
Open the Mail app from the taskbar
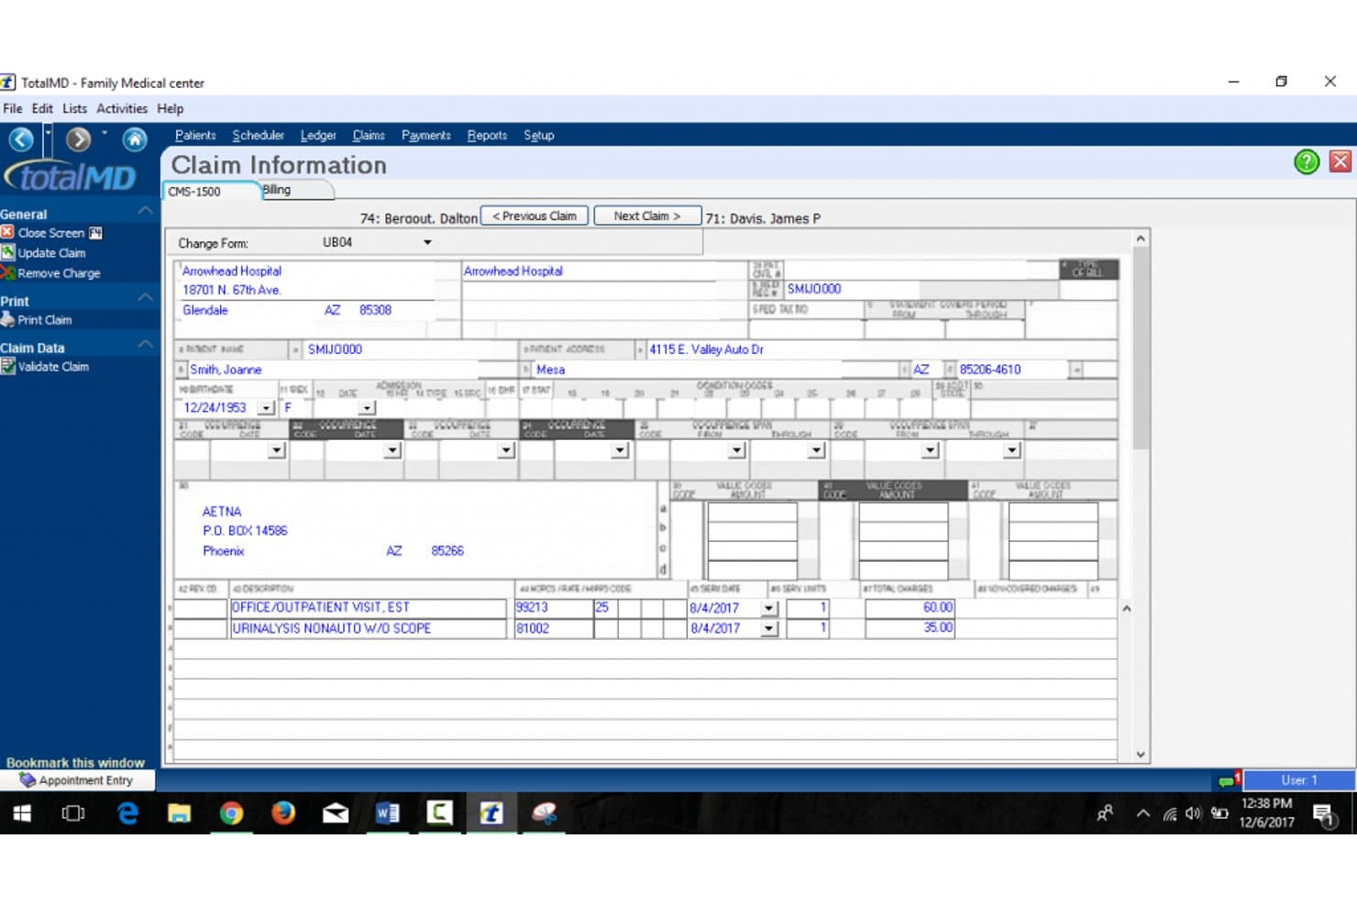point(336,813)
